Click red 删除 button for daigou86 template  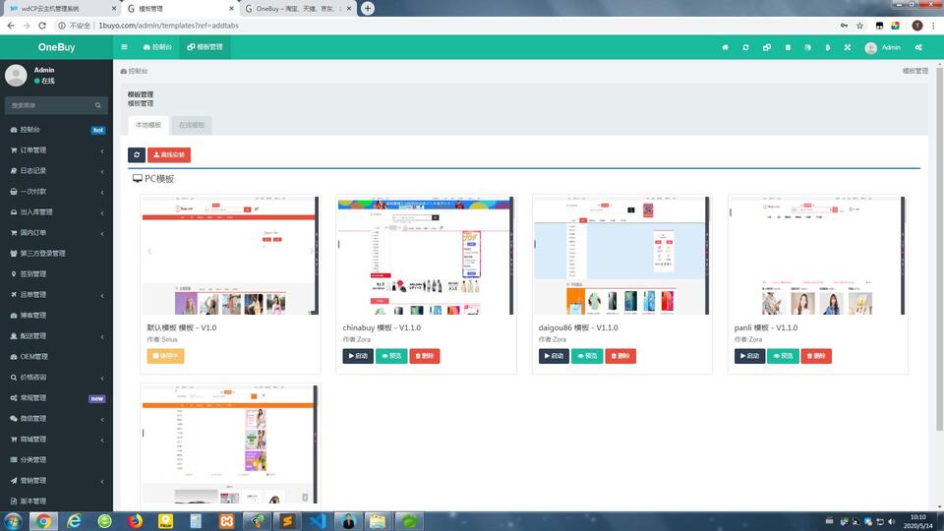620,356
